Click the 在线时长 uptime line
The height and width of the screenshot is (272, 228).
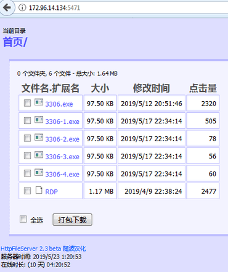[x=36, y=265]
